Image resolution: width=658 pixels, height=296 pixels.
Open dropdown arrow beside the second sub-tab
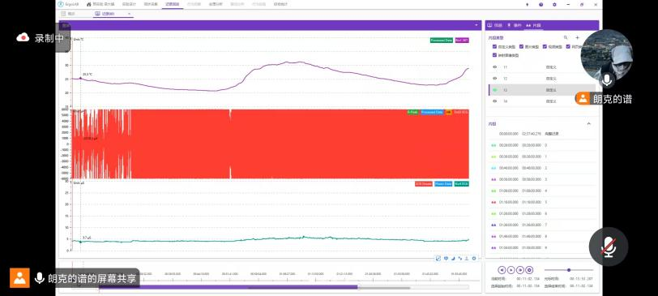pyautogui.click(x=129, y=14)
